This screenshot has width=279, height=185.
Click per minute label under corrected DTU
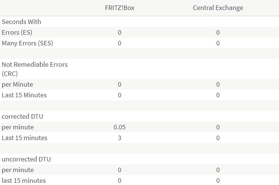click(18, 127)
